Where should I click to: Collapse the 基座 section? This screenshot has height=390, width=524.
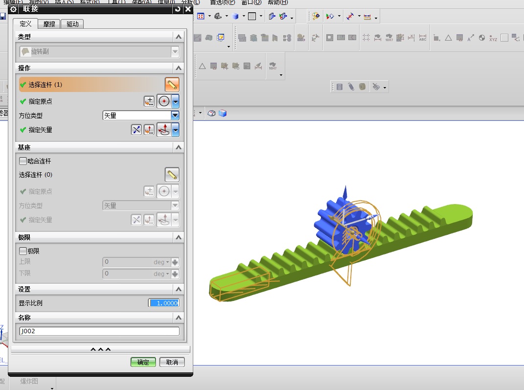(x=179, y=147)
